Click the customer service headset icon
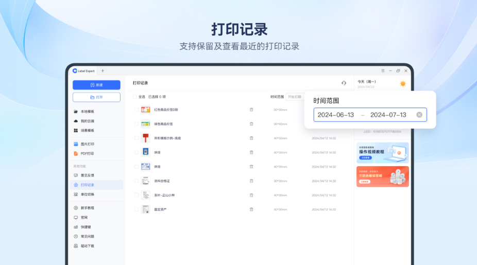 pyautogui.click(x=344, y=83)
